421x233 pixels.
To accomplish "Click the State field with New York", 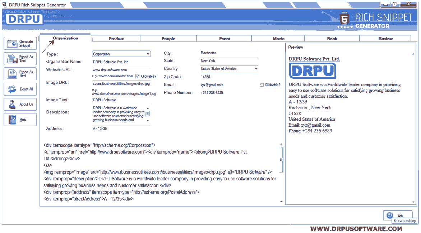I will [x=229, y=61].
